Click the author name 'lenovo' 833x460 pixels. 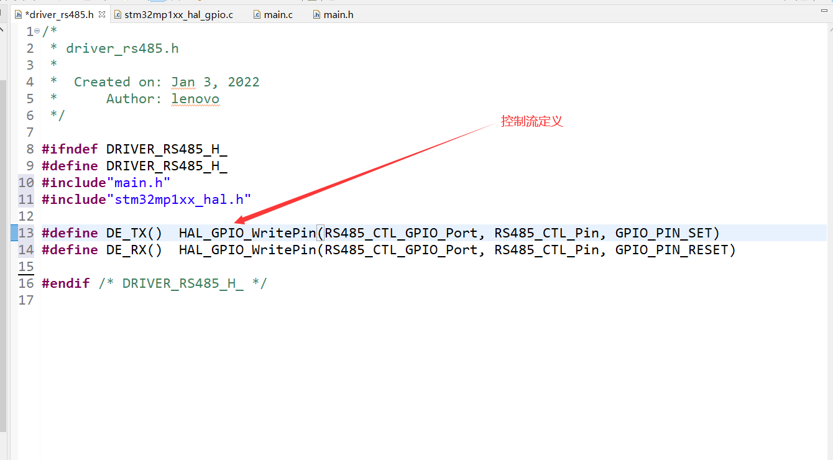pos(195,98)
